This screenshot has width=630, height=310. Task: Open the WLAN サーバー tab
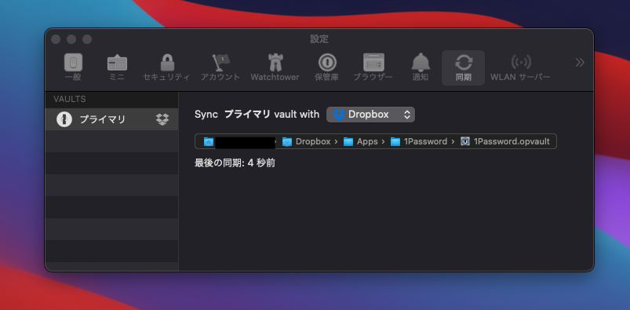coord(520,67)
